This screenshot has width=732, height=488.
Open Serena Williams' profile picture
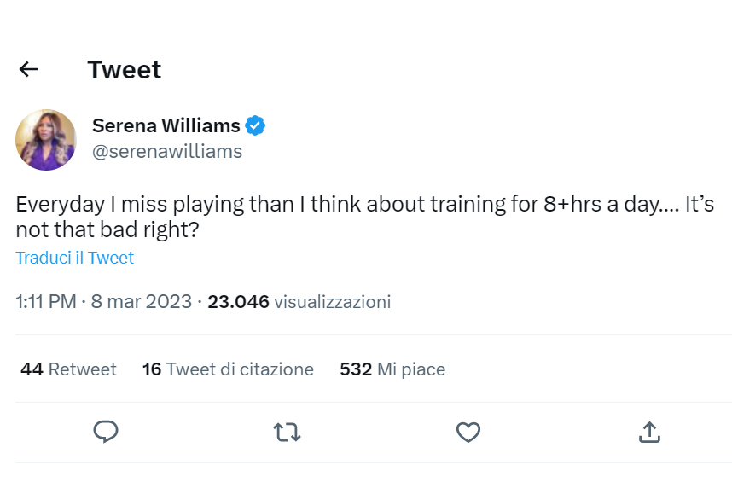click(x=46, y=140)
